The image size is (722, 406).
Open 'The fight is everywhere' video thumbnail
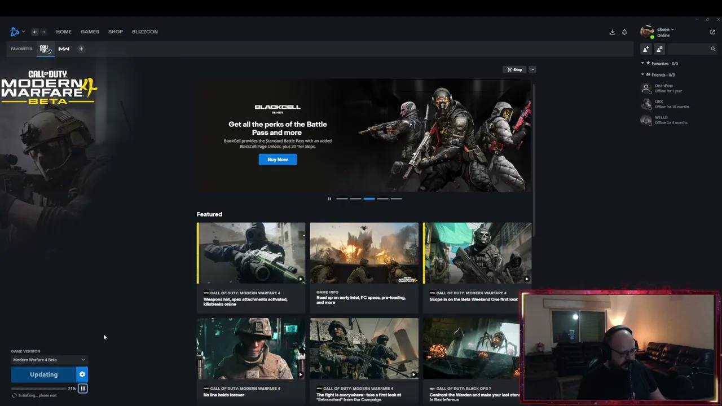tap(364, 348)
